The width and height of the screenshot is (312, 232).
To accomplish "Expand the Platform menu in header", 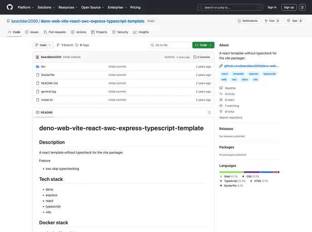I will pyautogui.click(x=25, y=7).
